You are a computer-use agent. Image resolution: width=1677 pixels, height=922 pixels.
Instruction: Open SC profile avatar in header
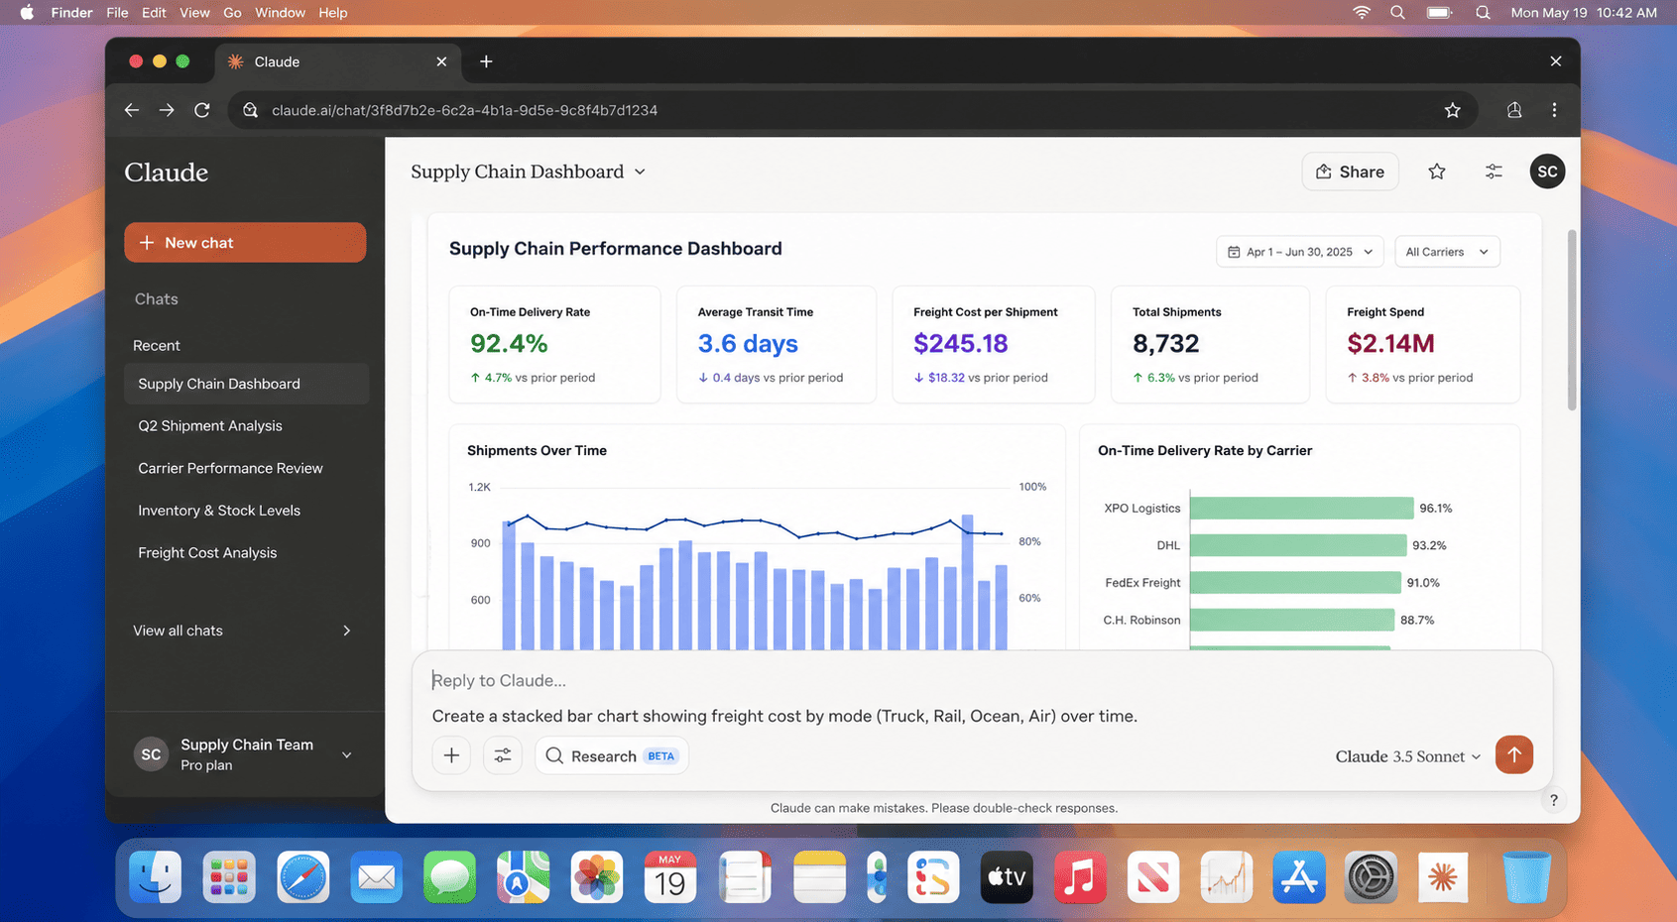(x=1547, y=172)
